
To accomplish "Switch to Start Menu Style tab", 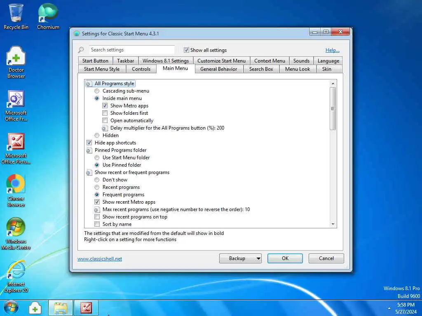I will coord(102,69).
